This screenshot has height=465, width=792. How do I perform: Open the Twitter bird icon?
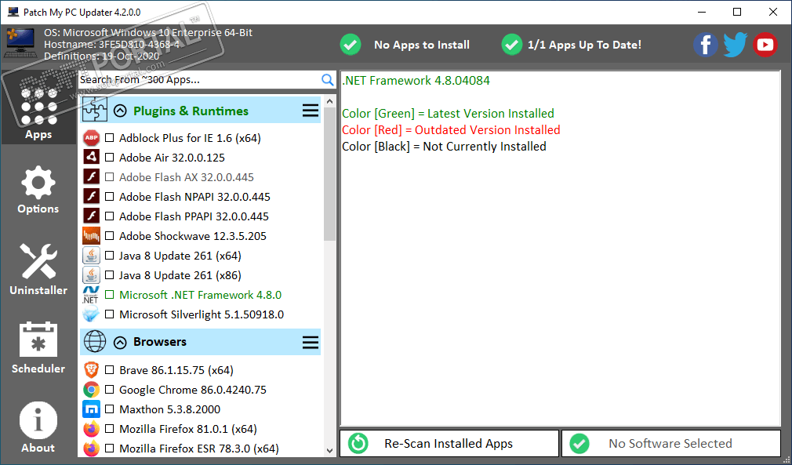point(735,45)
